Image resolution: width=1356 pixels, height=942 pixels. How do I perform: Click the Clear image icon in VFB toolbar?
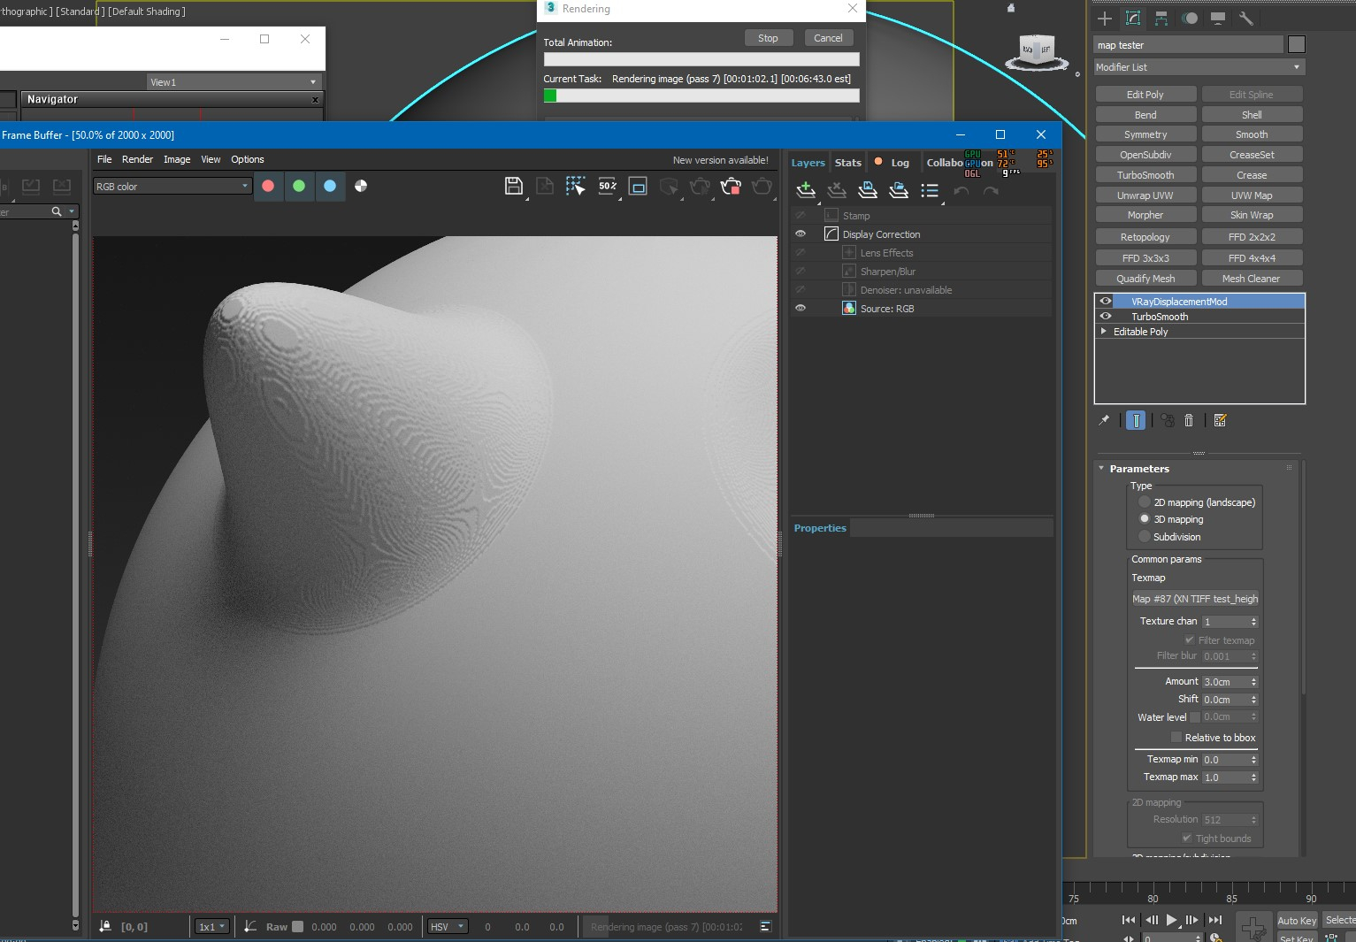coord(545,186)
